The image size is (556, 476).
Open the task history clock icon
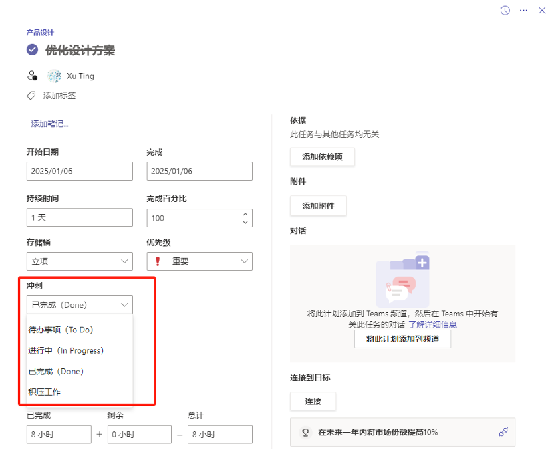click(505, 11)
